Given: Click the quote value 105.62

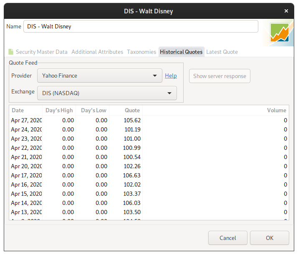Looking at the screenshot, I should tap(132, 120).
